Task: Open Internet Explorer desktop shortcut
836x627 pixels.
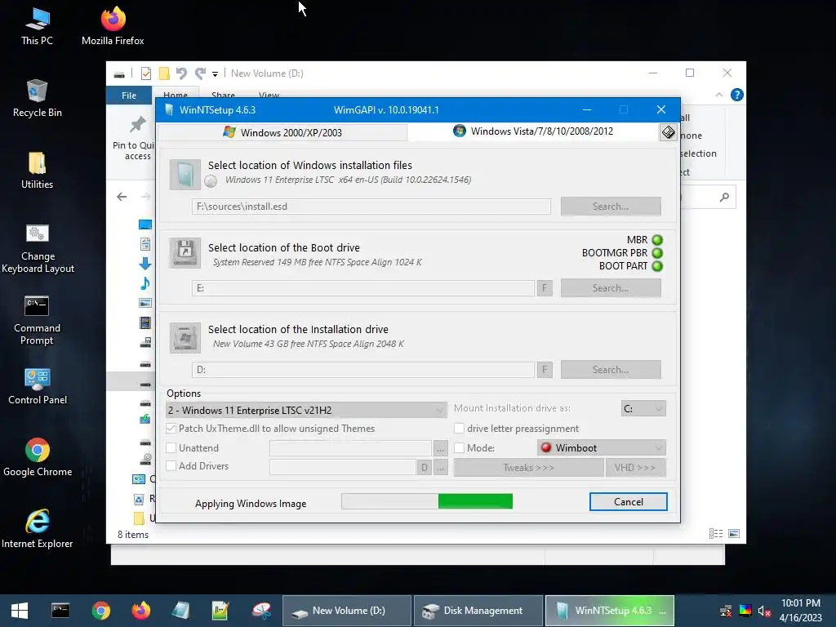Action: (x=38, y=529)
